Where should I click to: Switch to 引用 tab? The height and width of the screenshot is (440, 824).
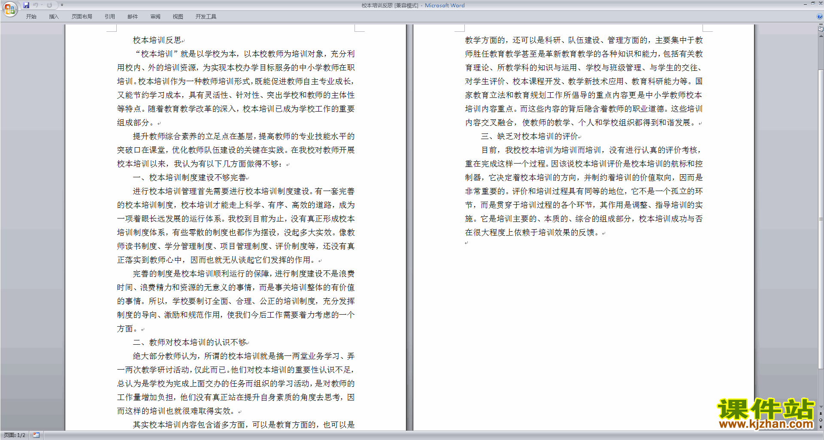pyautogui.click(x=110, y=17)
